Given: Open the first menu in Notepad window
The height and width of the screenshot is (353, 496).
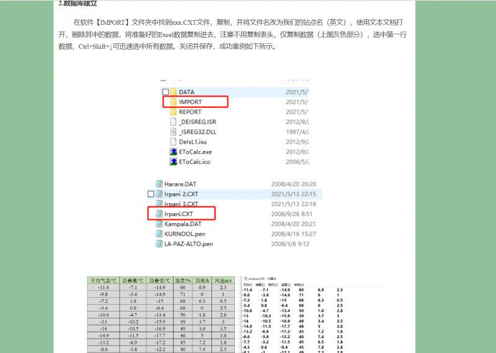Looking at the screenshot, I should pos(247,285).
